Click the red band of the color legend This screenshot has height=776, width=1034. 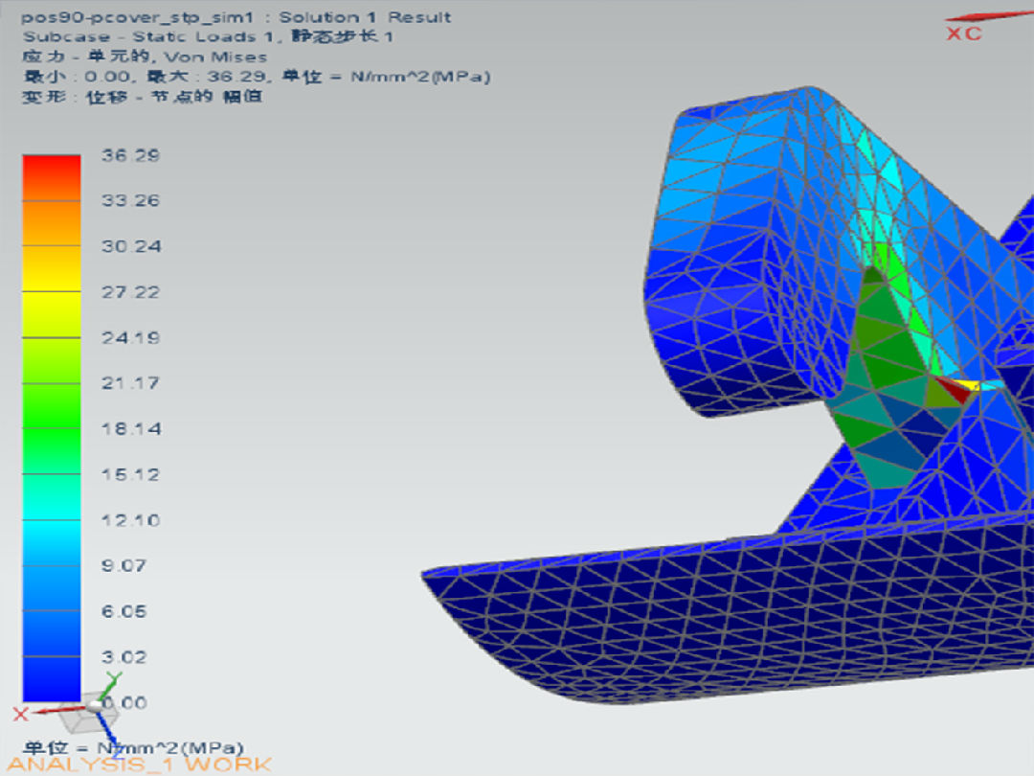pos(52,172)
